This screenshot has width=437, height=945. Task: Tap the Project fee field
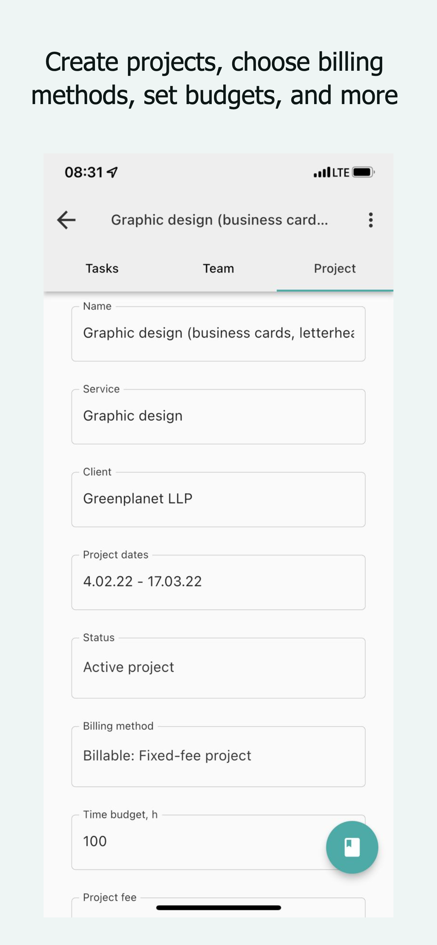218,908
